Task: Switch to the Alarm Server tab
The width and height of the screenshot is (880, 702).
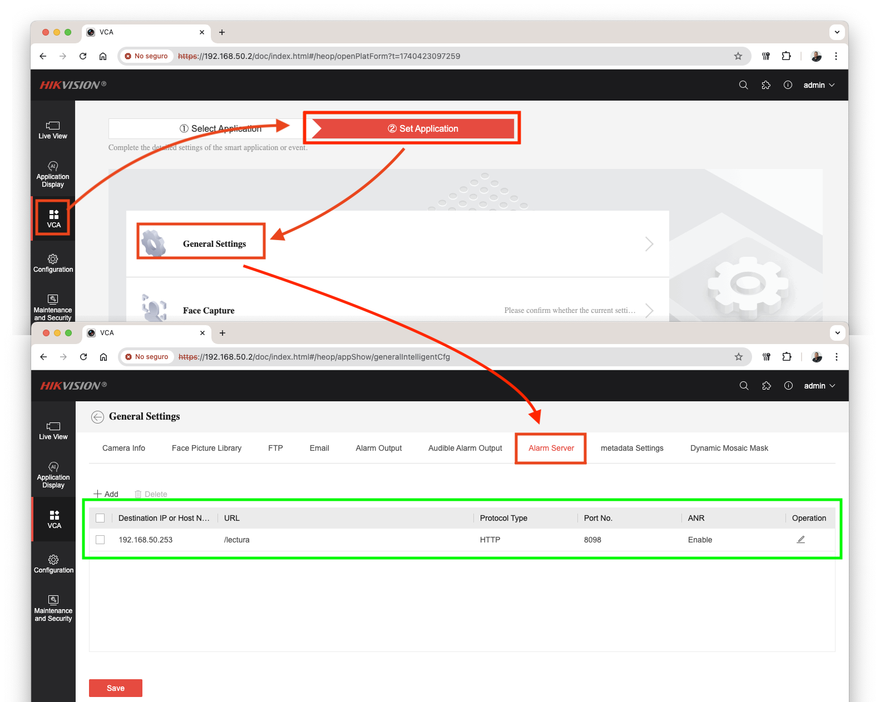Action: point(551,448)
